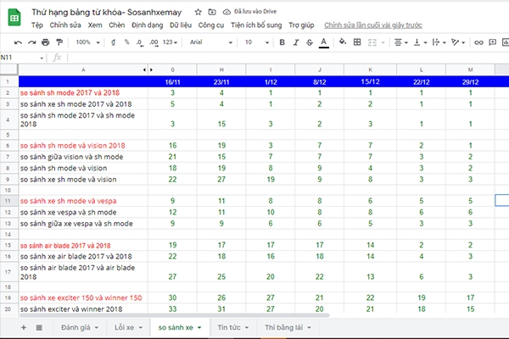The height and width of the screenshot is (339, 509).
Task: Open the Chèn menu
Action: pyautogui.click(x=117, y=25)
